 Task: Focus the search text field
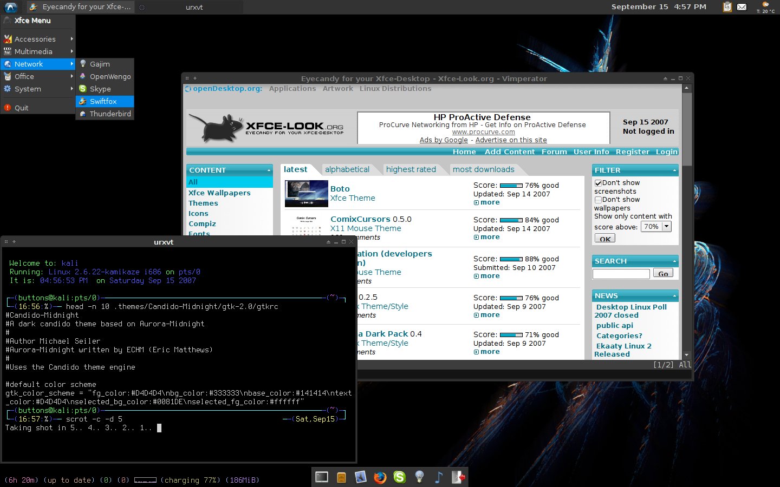621,274
